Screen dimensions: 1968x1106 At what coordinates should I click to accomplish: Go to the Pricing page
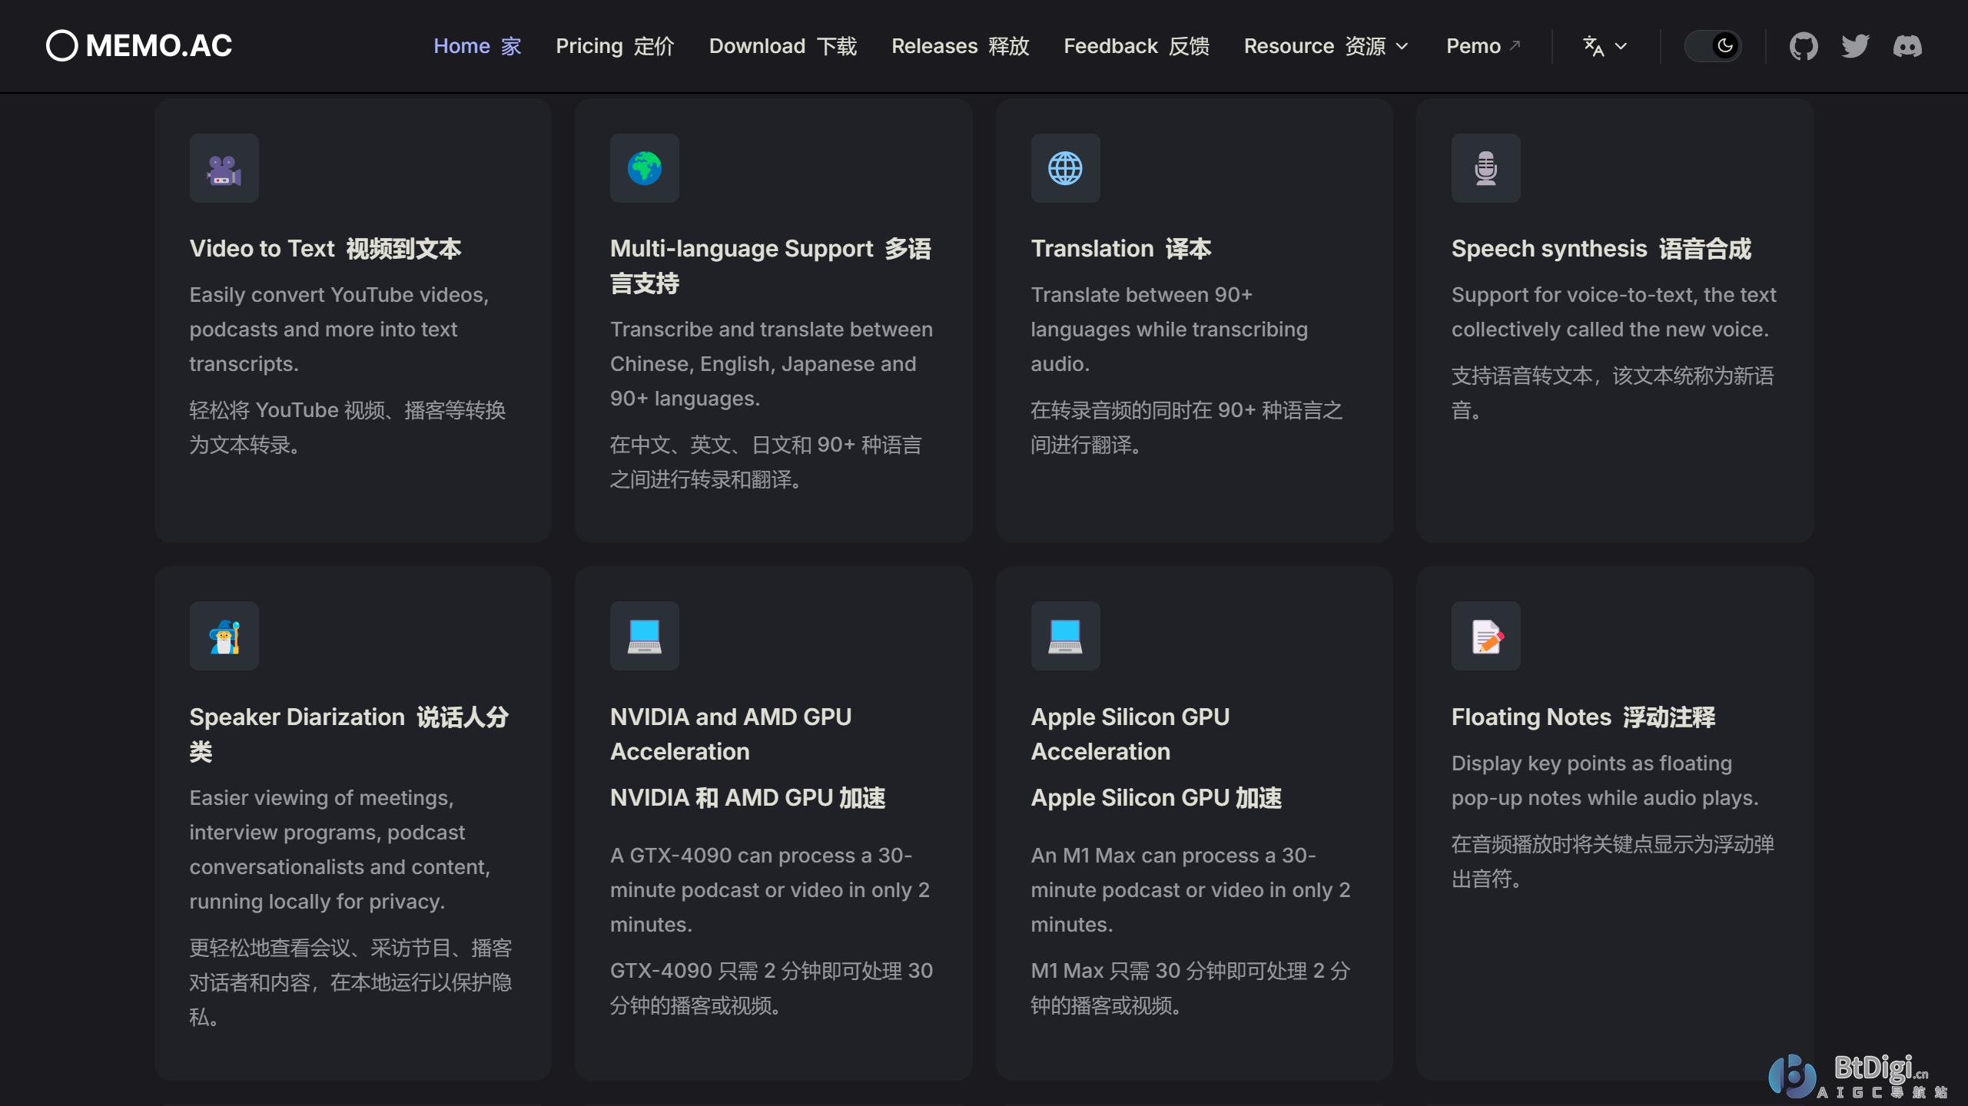point(615,46)
